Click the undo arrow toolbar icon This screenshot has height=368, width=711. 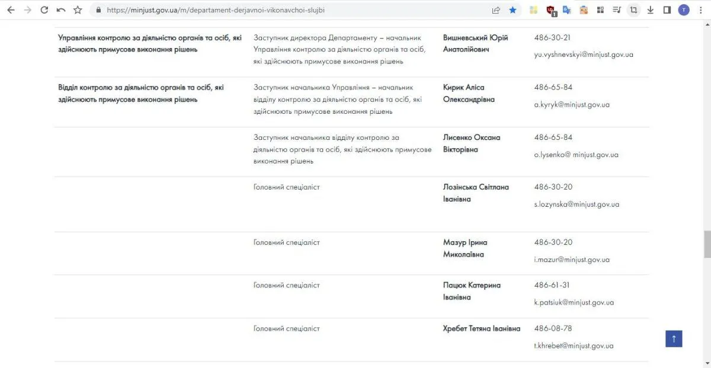60,10
